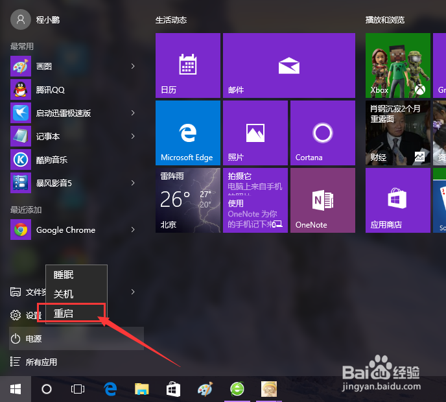This screenshot has height=402, width=446.
Task: Open the 照片 photos tile
Action: (255, 133)
